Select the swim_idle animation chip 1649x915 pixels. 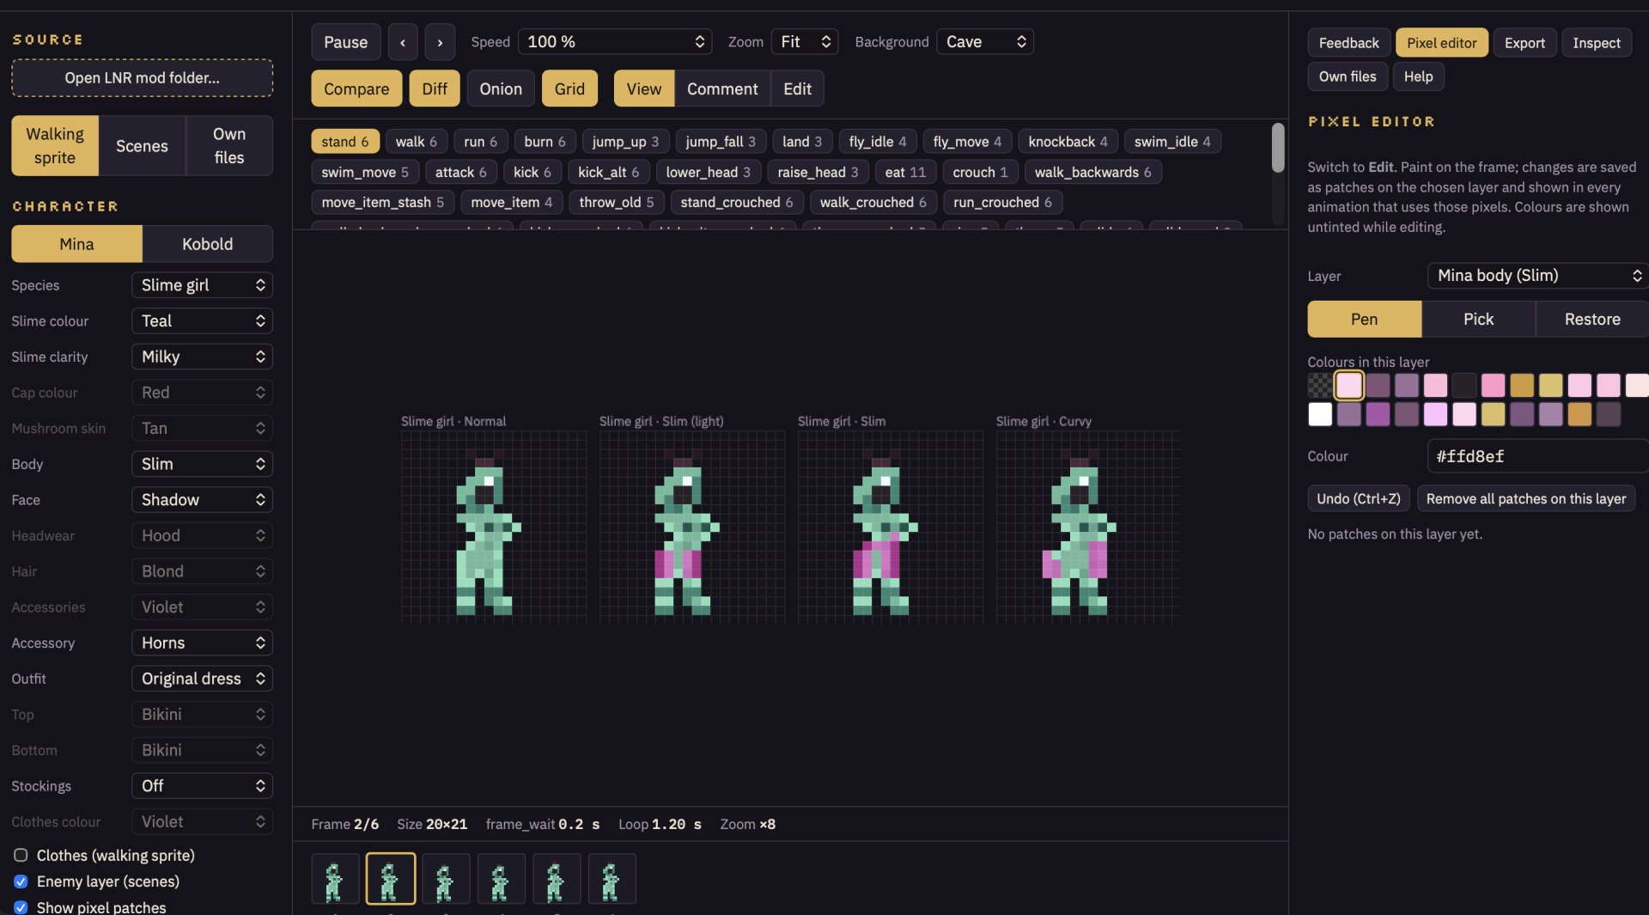point(1172,142)
